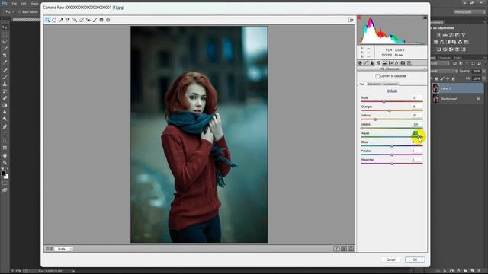Select the Spot Removal tool
Screen dimensions: 488x274
(x=82, y=20)
